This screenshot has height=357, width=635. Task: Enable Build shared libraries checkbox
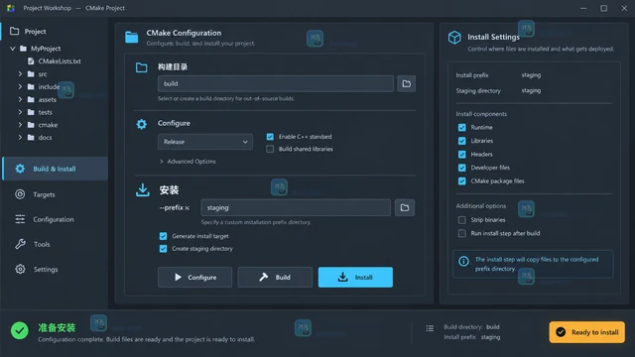(x=270, y=149)
